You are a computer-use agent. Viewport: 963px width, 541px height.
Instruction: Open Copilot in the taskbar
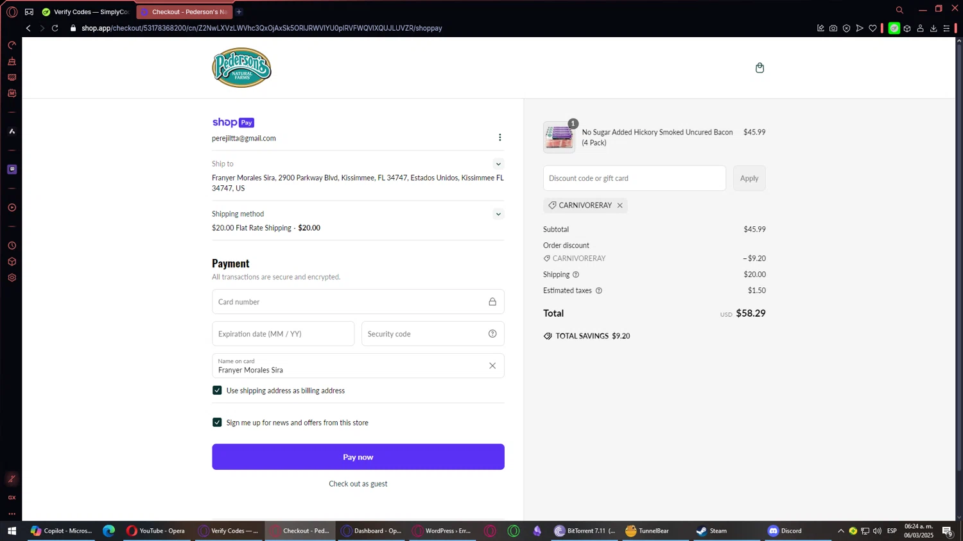[x=61, y=531]
